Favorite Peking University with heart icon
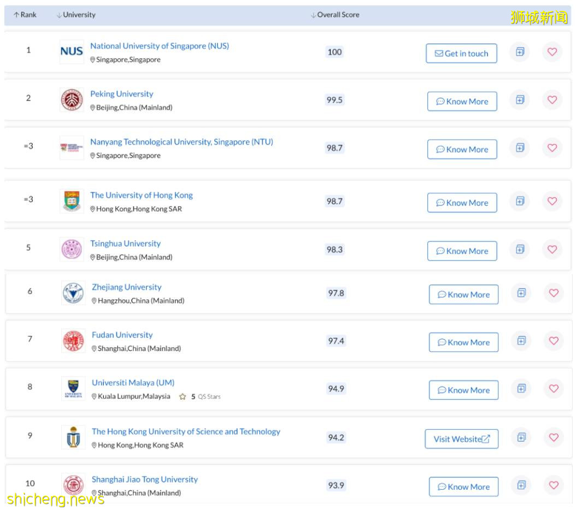The image size is (576, 510). pos(552,100)
